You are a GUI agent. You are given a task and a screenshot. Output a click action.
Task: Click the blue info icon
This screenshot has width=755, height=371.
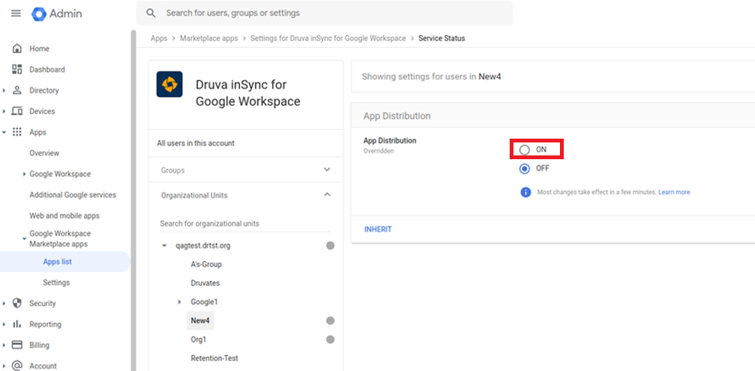[525, 192]
